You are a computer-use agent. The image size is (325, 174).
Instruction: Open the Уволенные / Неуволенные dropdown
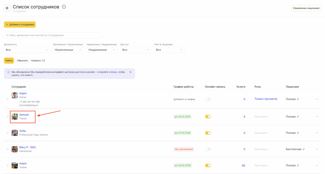click(x=68, y=50)
